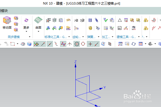Toggle Intersection point snap
Screen dimensions: 161x107
pos(69,44)
